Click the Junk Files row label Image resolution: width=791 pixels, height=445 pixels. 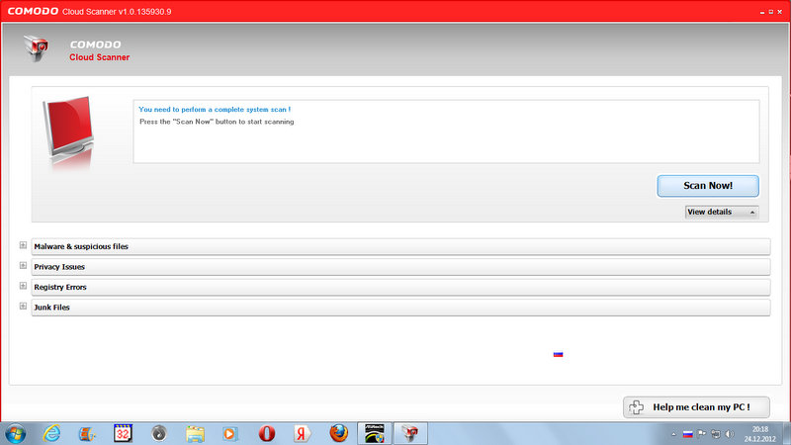[52, 308]
